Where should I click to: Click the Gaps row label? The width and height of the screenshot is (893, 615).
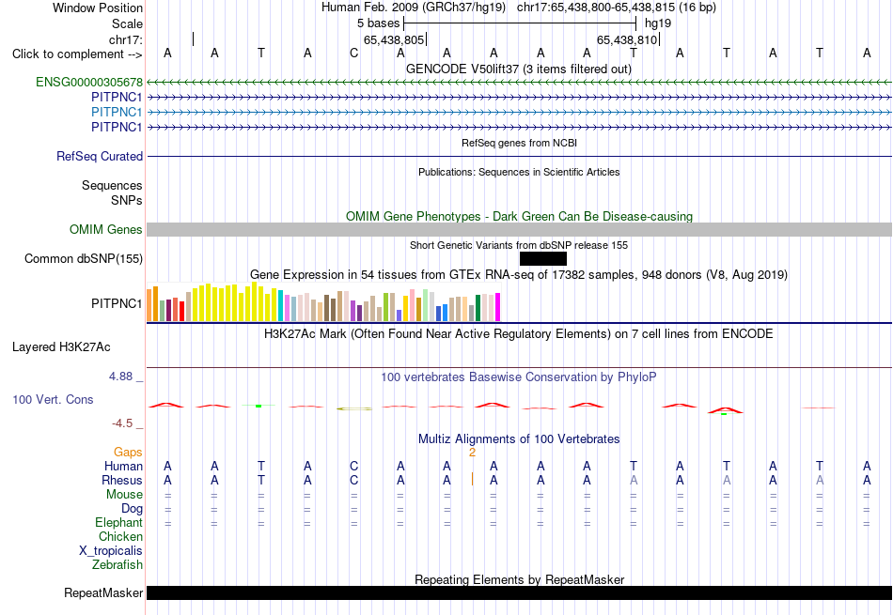click(128, 452)
